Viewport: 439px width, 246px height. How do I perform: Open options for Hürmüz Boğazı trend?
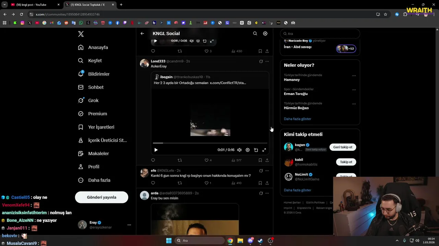(354, 104)
